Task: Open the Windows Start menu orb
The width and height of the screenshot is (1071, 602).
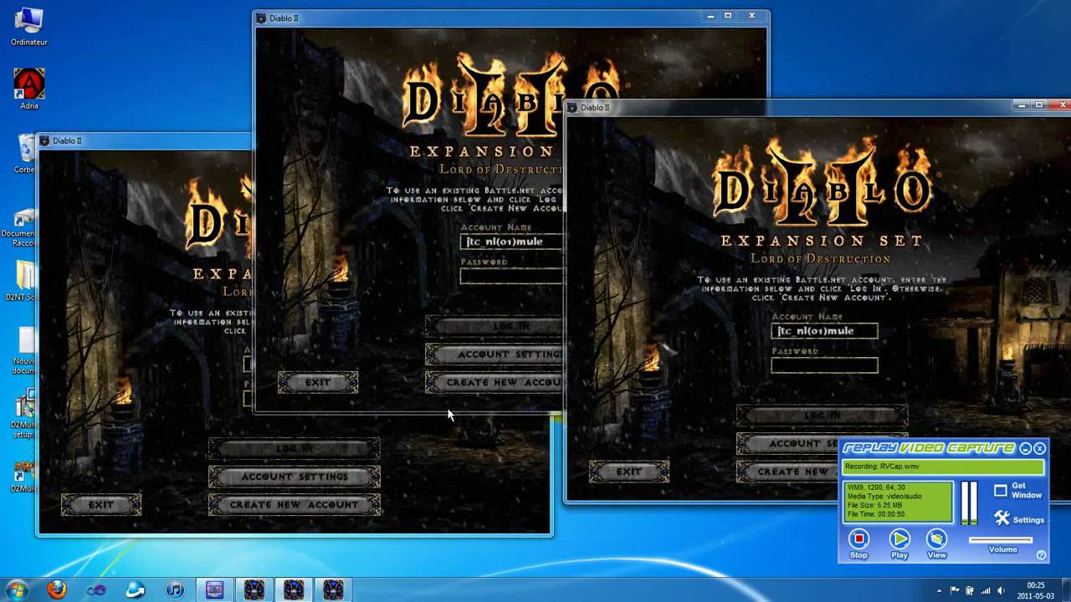Action: [x=16, y=589]
